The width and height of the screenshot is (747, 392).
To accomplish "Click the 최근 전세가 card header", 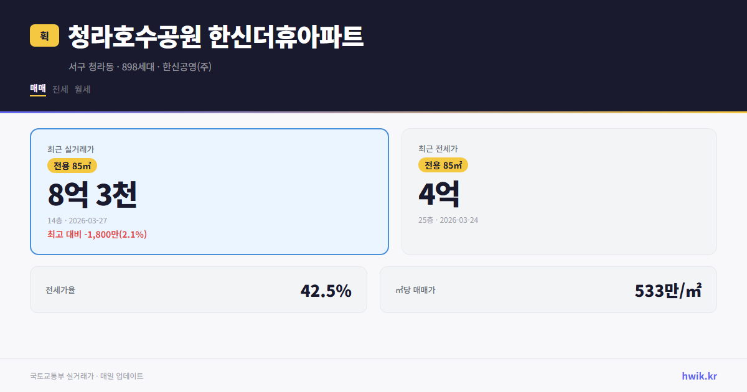I will (x=438, y=149).
